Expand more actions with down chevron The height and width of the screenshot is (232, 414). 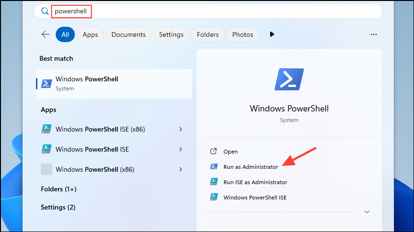367,212
